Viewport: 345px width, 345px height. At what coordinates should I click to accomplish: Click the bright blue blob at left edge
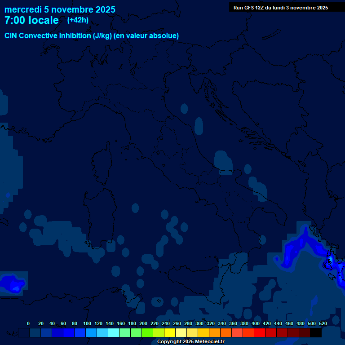[11, 283]
